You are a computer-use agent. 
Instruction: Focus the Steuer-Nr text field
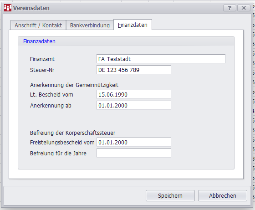pos(134,70)
